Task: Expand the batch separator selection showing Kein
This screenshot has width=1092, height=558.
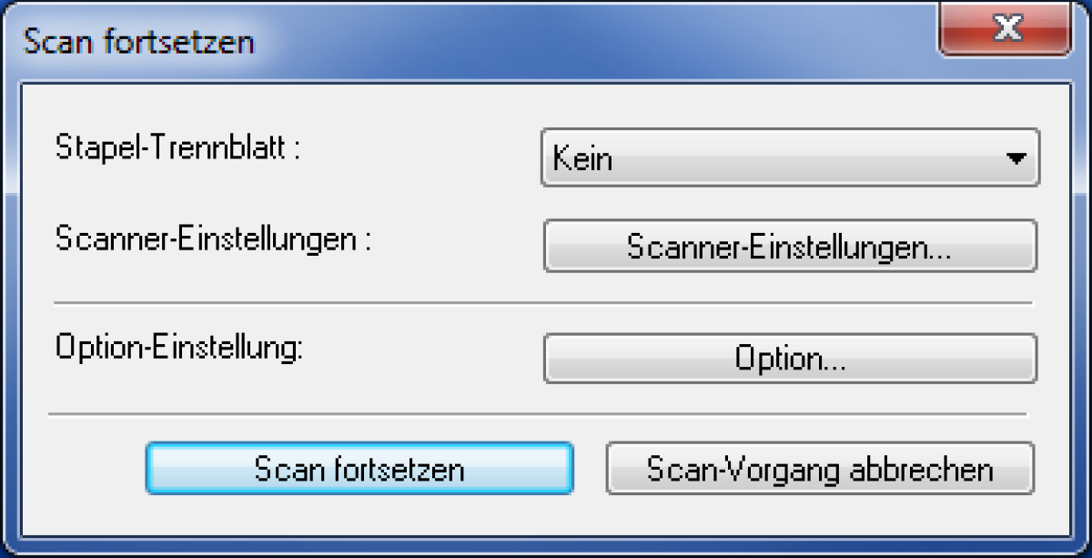Action: click(x=790, y=158)
